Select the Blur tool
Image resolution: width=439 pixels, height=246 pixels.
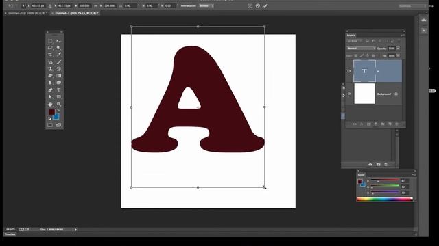pyautogui.click(x=50, y=83)
